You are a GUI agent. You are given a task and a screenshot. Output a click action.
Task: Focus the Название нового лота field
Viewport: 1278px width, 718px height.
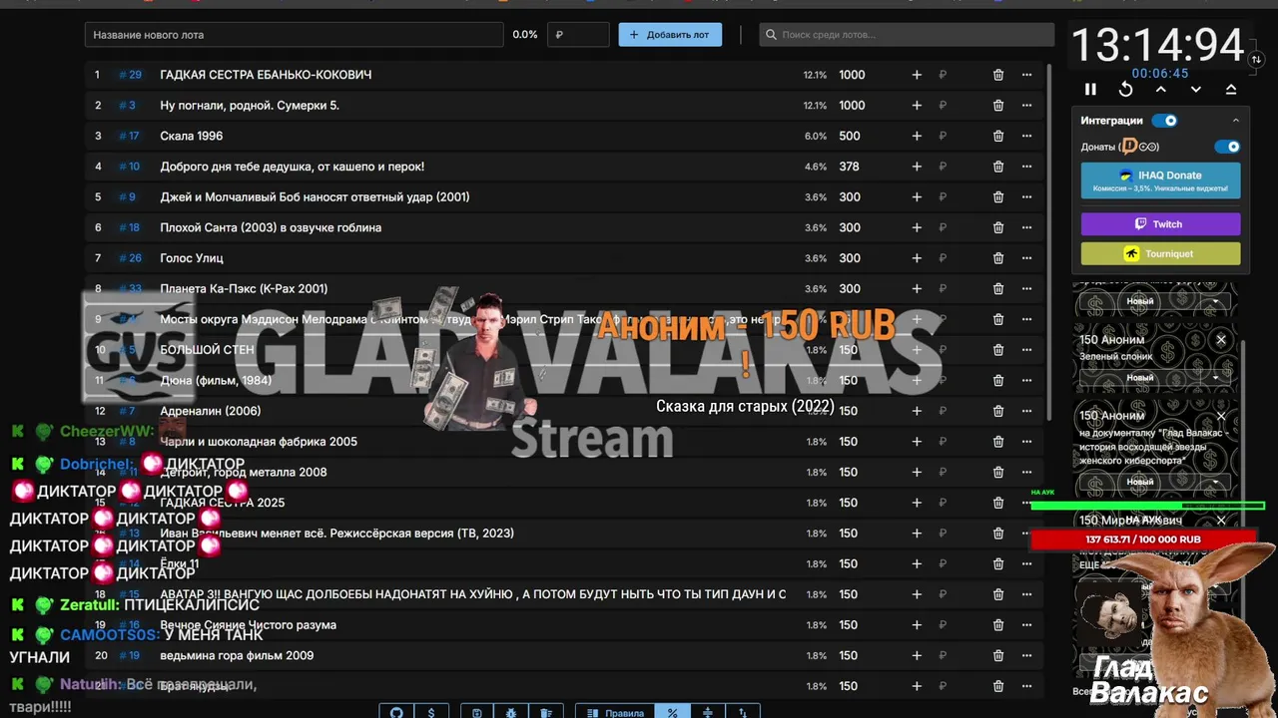pos(295,35)
